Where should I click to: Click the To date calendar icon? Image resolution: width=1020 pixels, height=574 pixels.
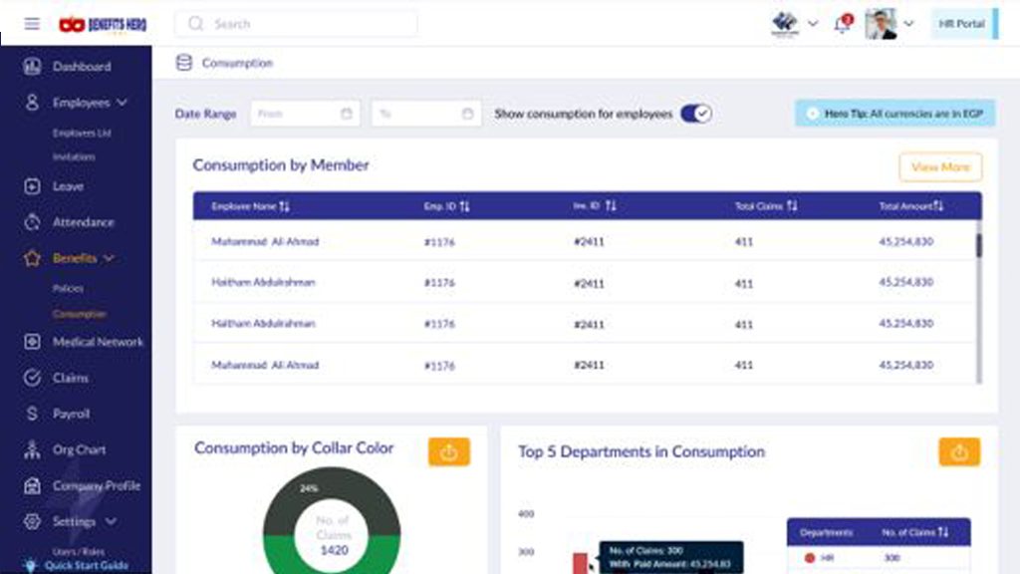point(468,114)
